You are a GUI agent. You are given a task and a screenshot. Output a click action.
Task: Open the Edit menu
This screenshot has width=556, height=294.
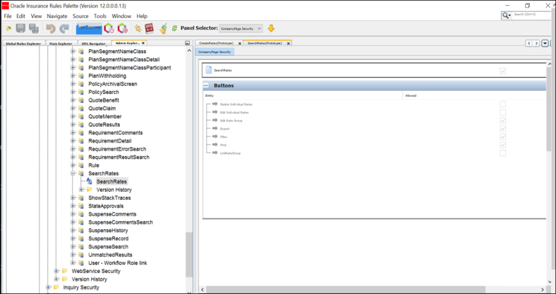point(21,16)
